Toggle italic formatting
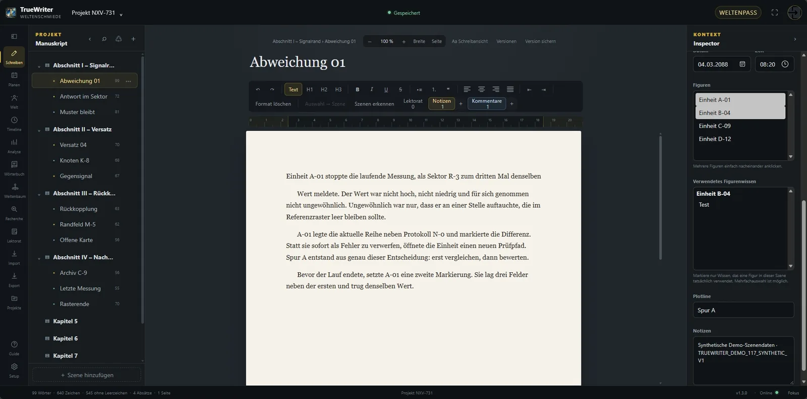Viewport: 807px width, 399px height. [372, 90]
